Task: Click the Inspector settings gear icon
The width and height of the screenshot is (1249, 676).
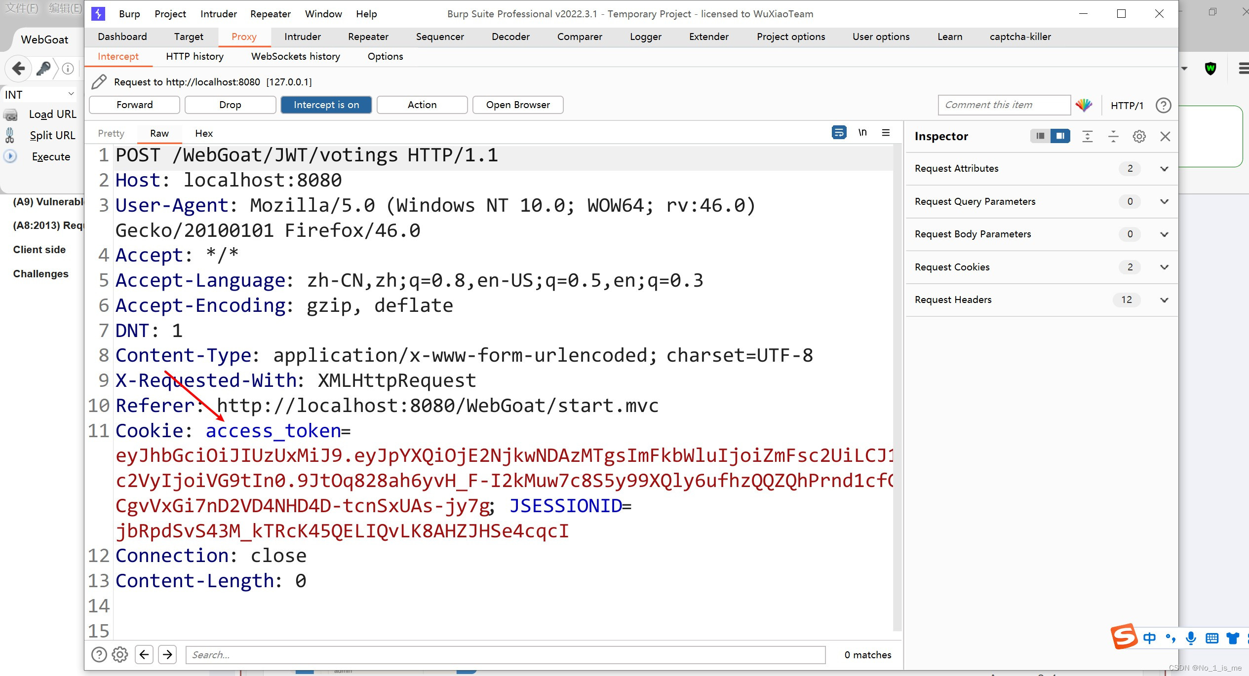Action: (x=1140, y=136)
